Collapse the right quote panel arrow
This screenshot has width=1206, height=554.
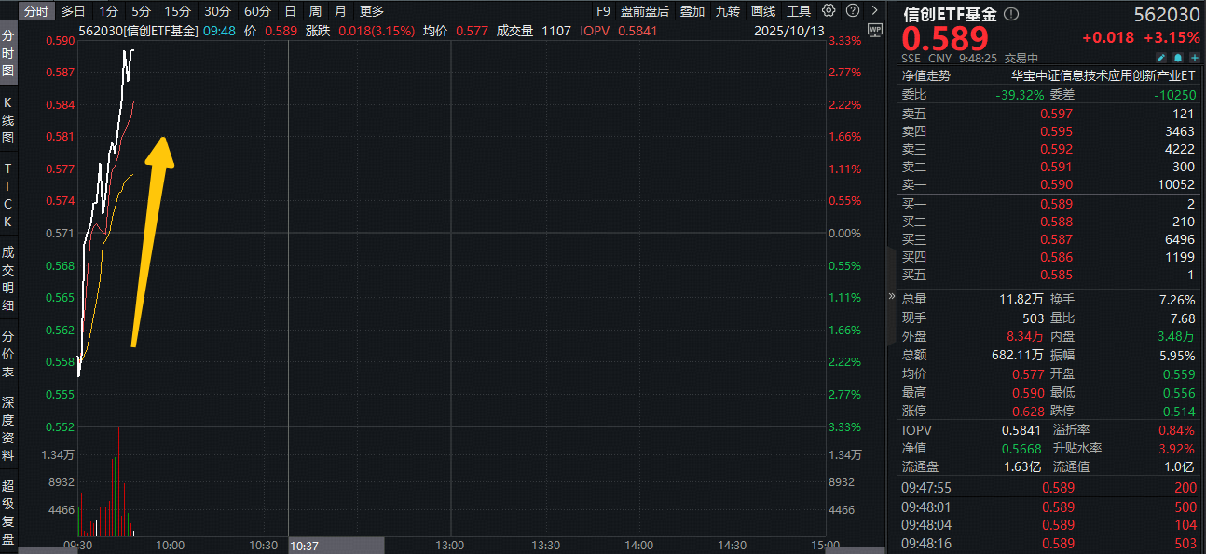pos(890,296)
